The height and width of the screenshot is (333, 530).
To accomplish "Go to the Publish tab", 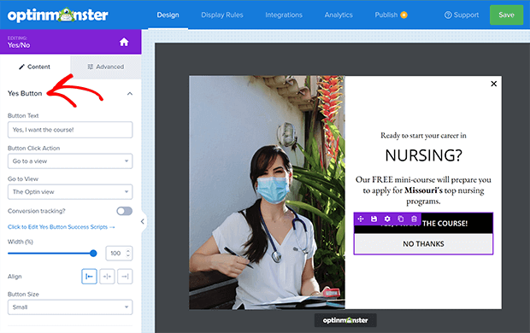I will [386, 15].
